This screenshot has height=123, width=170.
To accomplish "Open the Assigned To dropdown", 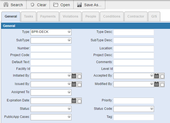I will [x=69, y=92].
